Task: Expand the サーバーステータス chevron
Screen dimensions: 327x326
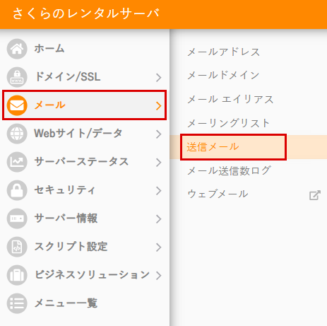Action: 159,163
